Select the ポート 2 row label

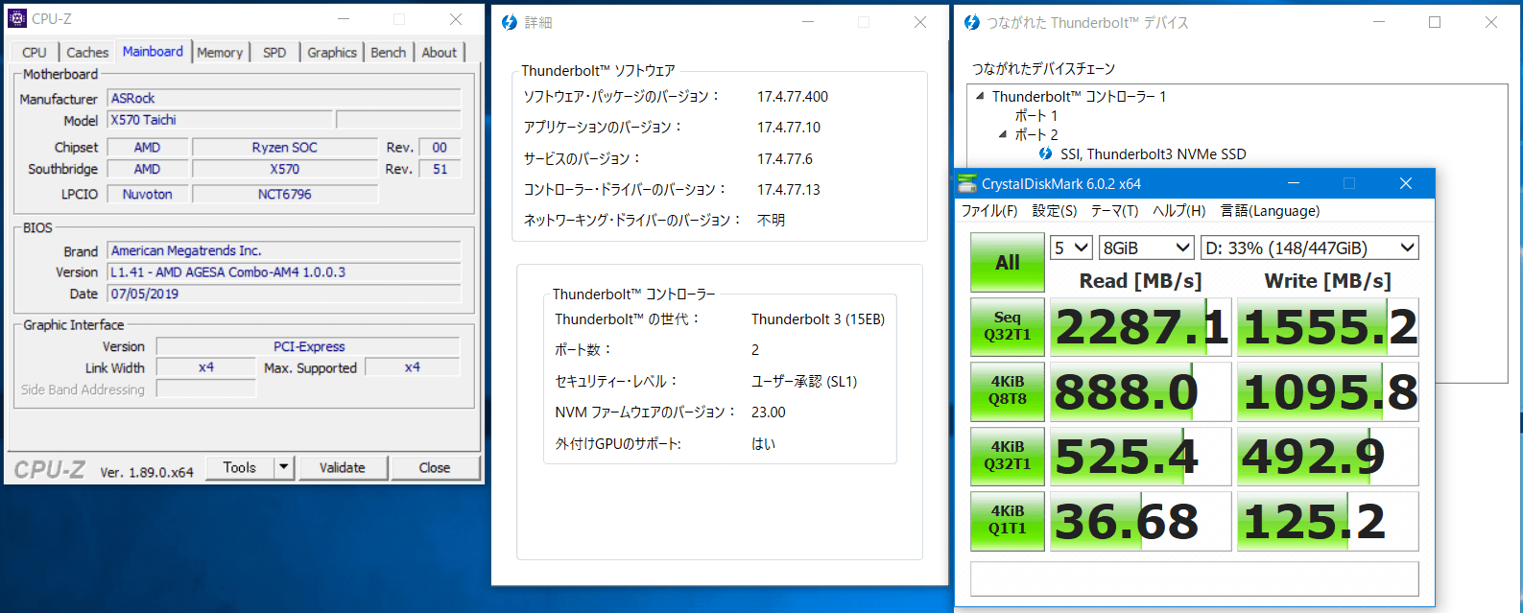tap(1036, 134)
